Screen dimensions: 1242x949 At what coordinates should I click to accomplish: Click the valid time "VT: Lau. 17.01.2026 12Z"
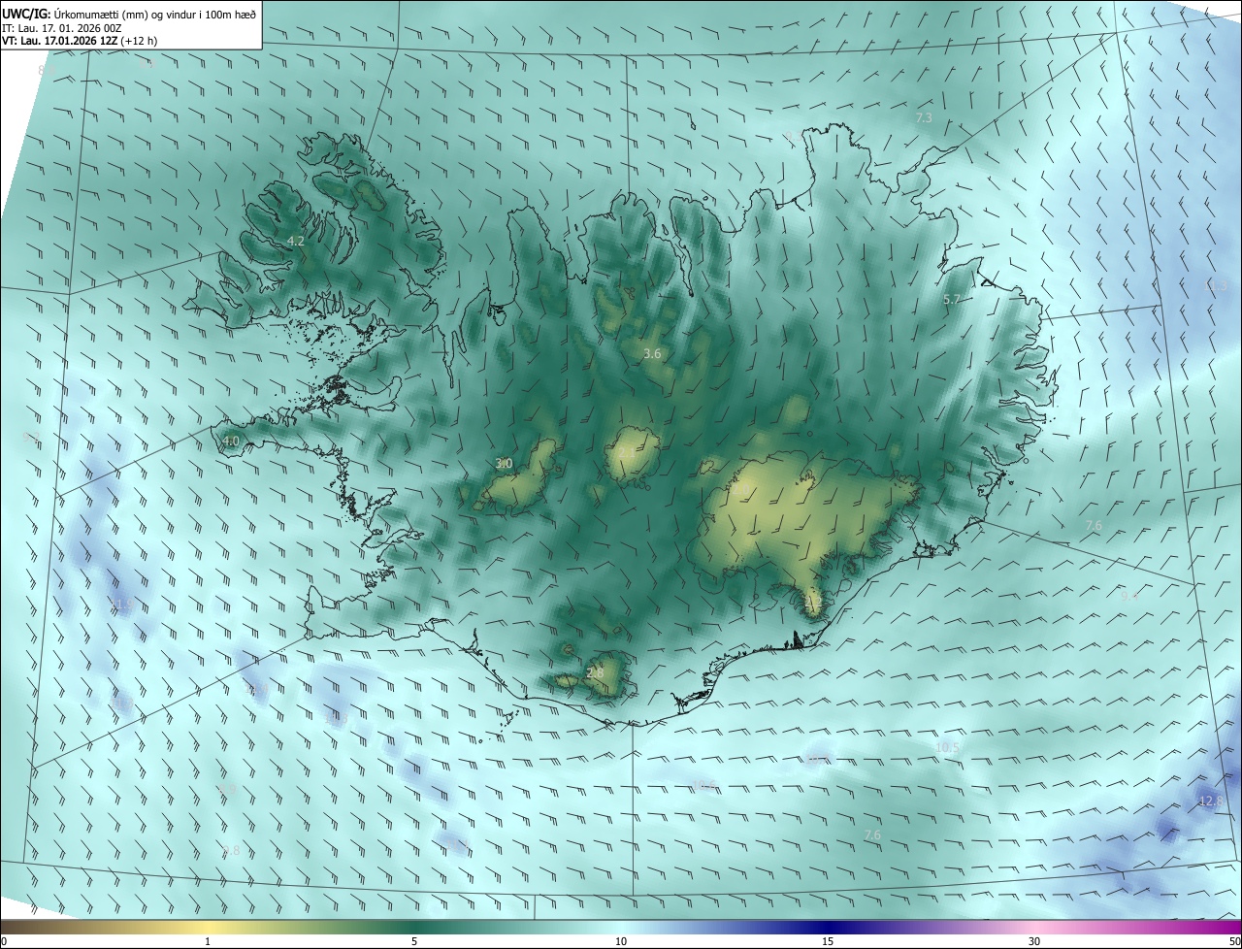tap(60, 42)
